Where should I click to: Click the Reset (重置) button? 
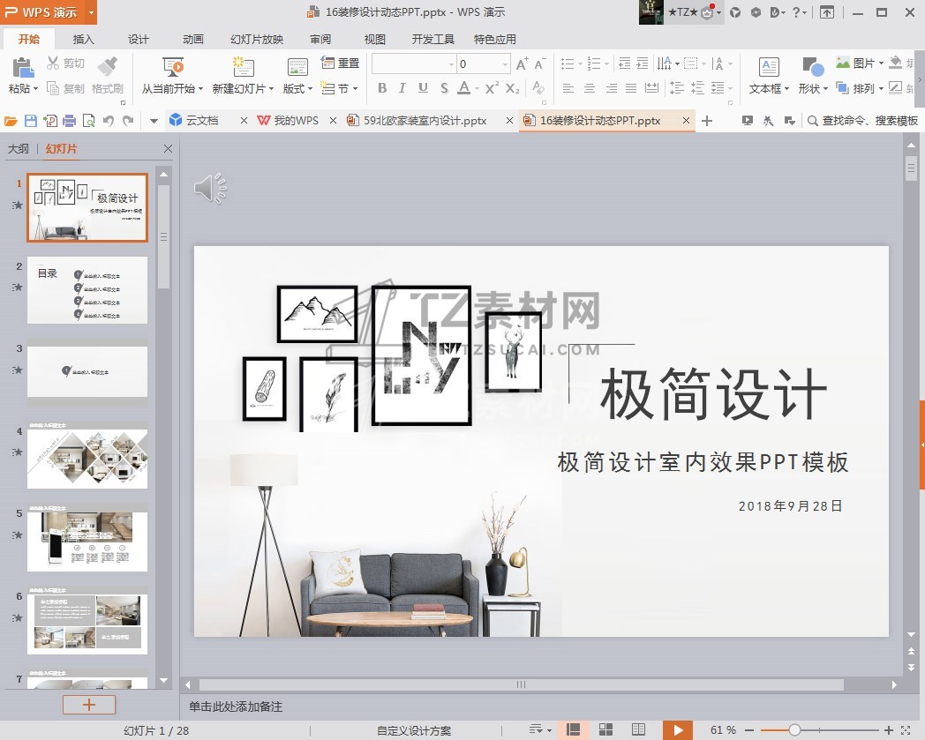coord(341,64)
